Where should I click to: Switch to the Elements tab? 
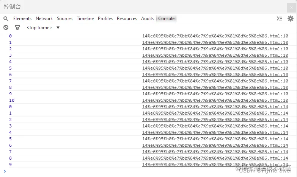pyautogui.click(x=22, y=19)
